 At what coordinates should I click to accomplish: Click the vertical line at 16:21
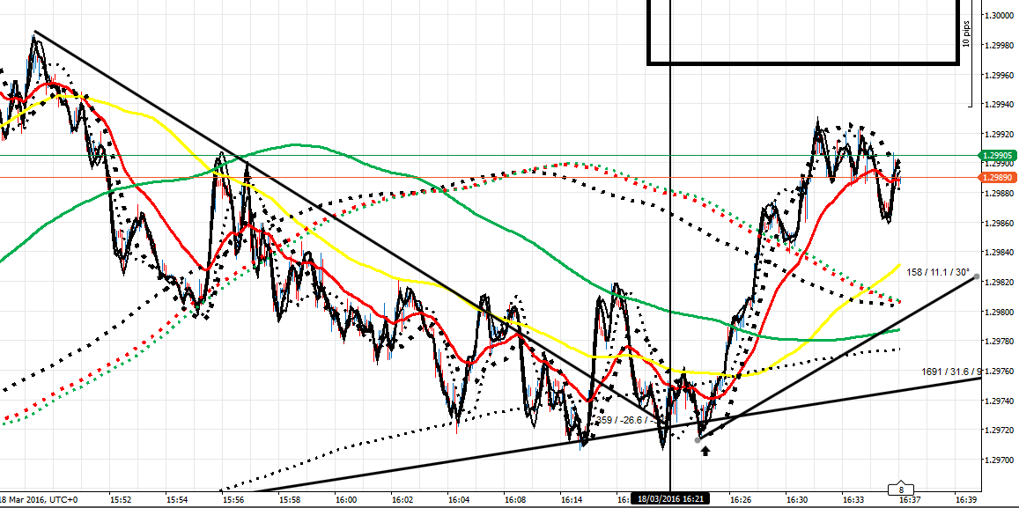coord(670,264)
